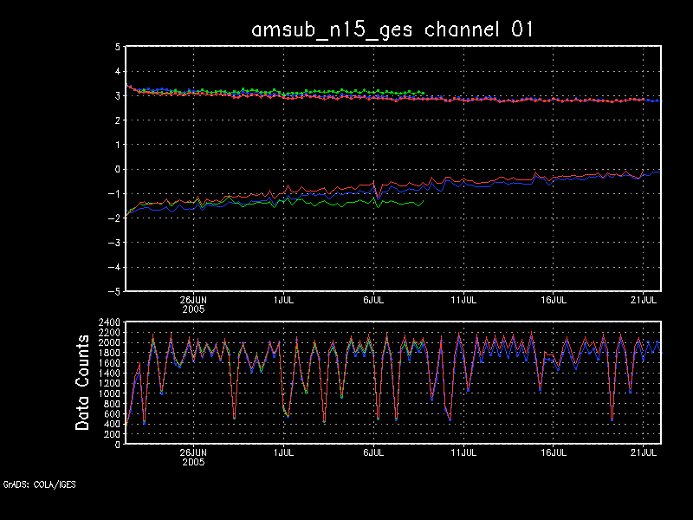Click the '1200' tick label on Data Counts axis
693x520 pixels.
[110, 383]
